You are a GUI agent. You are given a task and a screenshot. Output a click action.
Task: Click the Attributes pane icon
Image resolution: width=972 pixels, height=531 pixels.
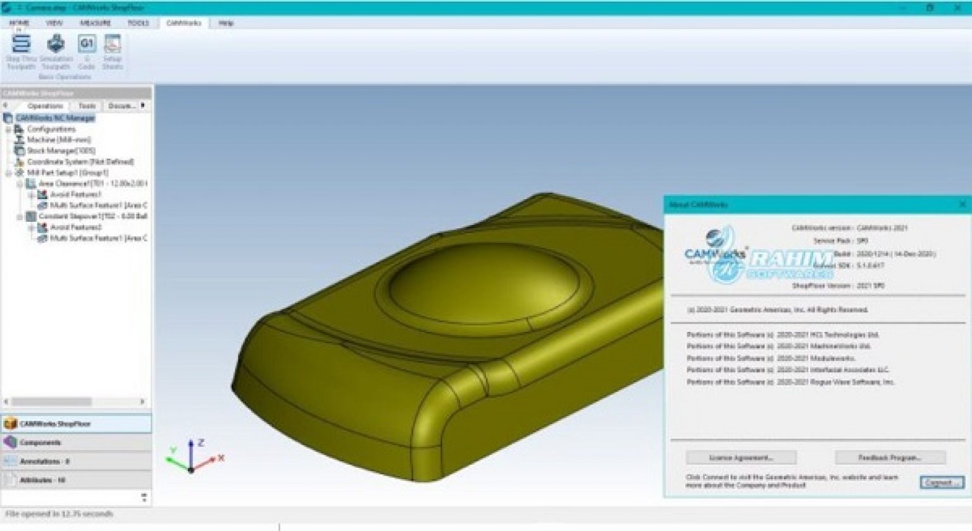click(x=10, y=480)
